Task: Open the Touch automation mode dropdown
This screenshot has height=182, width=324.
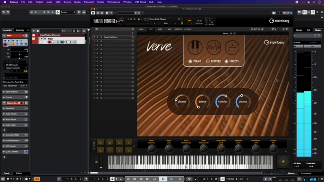Action: (x=68, y=13)
